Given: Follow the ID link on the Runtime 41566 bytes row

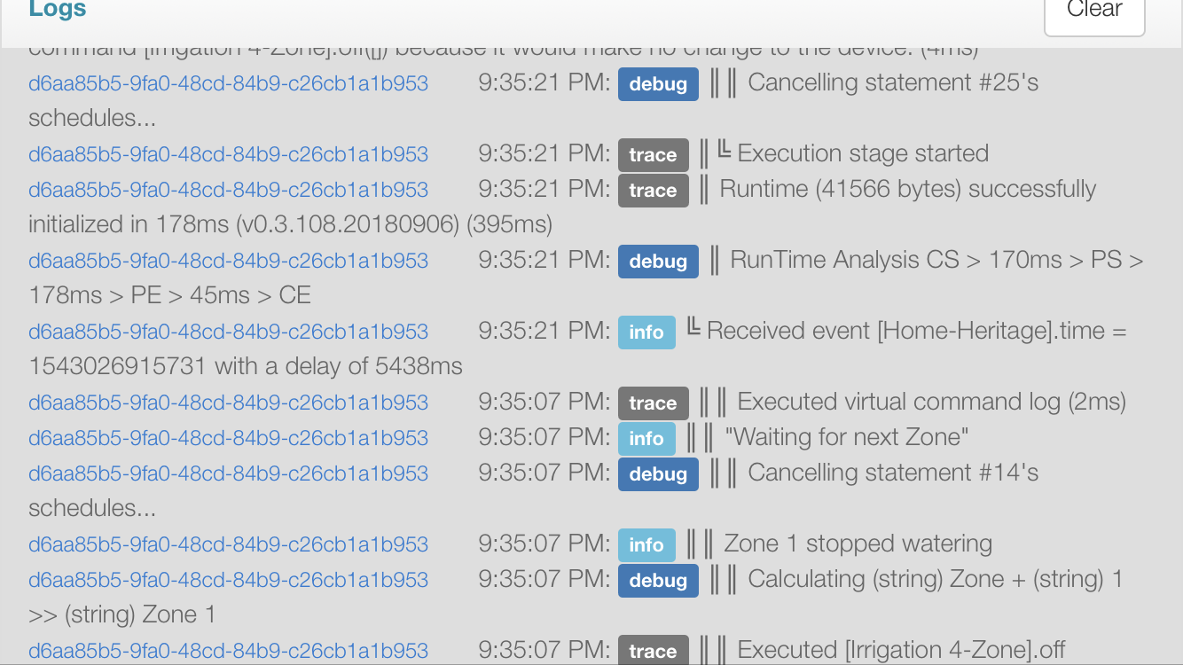Looking at the screenshot, I should tap(228, 190).
